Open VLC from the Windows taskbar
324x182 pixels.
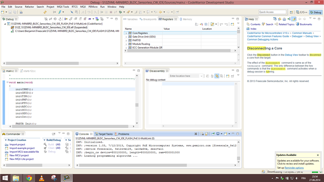[x=42, y=178]
